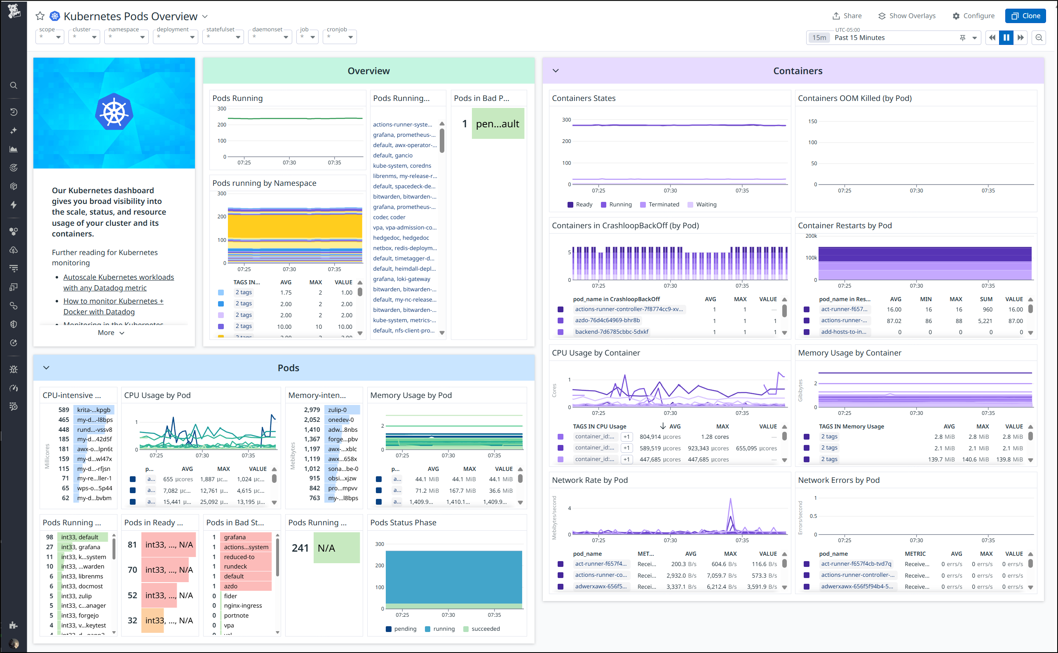Zoom out the time range magnifier
The width and height of the screenshot is (1058, 653).
point(1039,37)
